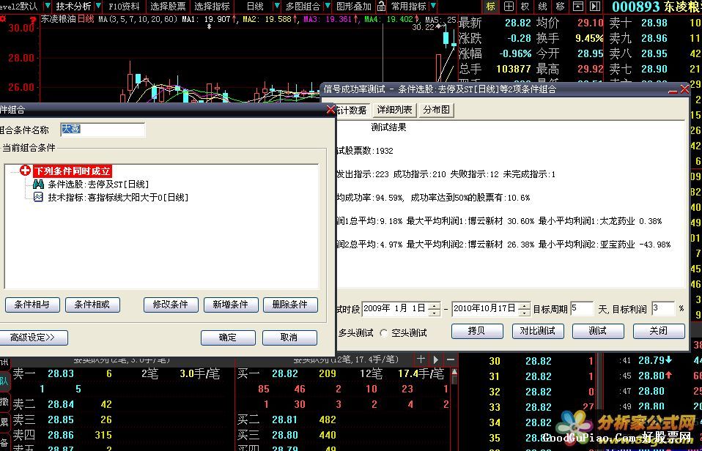The height and width of the screenshot is (451, 702).
Task: Click the buy queue scrollbar up arrow
Action: pos(455,372)
